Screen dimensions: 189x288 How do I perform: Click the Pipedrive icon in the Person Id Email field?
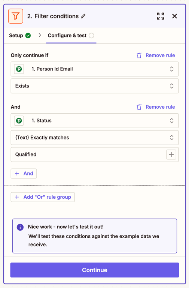pyautogui.click(x=19, y=69)
